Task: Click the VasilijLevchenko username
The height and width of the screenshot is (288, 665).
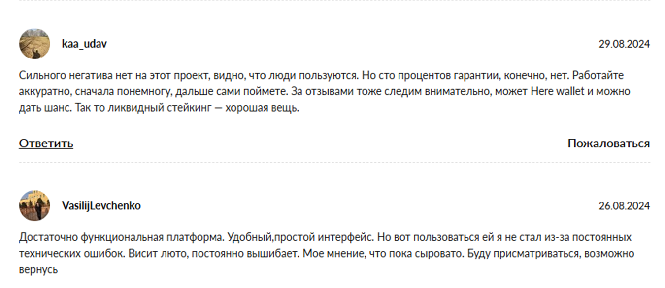Action: click(101, 206)
